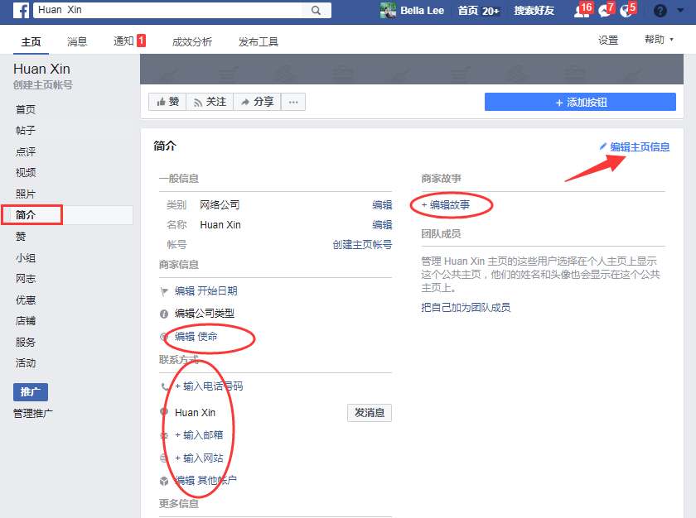Image resolution: width=696 pixels, height=518 pixels.
Task: Click 输入网站 link
Action: (199, 458)
